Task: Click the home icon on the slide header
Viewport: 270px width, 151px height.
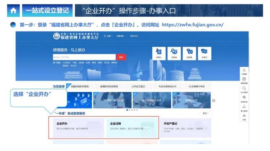Action: [x=13, y=10]
